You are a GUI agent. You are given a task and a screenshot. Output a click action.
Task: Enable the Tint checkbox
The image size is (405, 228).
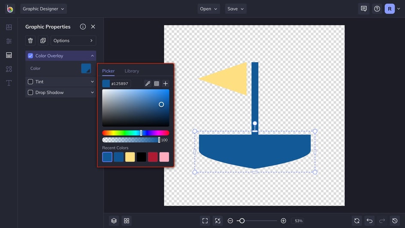point(30,82)
